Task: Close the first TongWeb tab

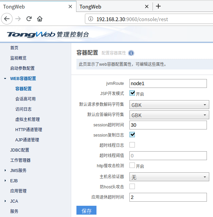Action: point(70,6)
